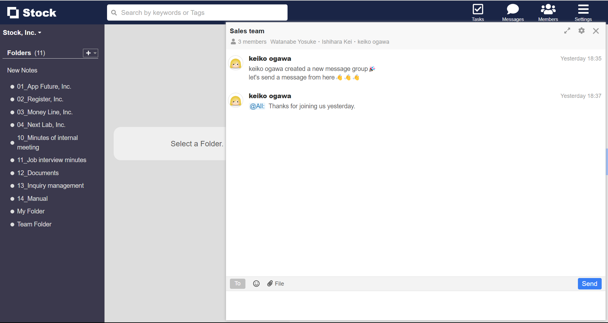This screenshot has height=323, width=608.
Task: Expand the Sales team chat to fullscreen
Action: [567, 31]
